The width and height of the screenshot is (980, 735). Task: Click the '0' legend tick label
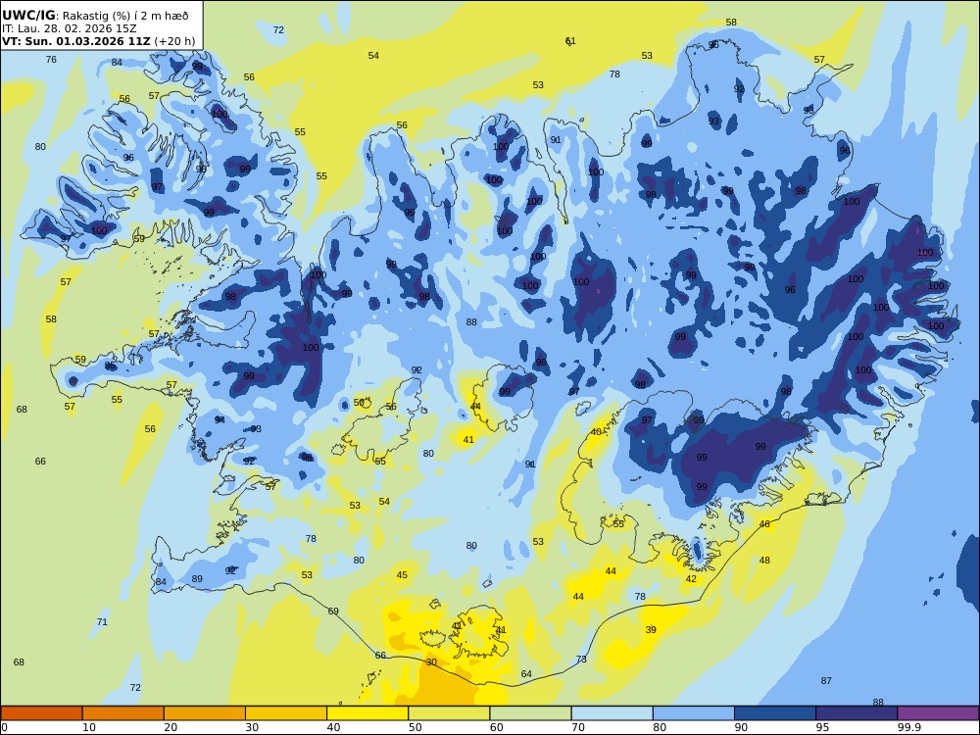click(x=4, y=727)
